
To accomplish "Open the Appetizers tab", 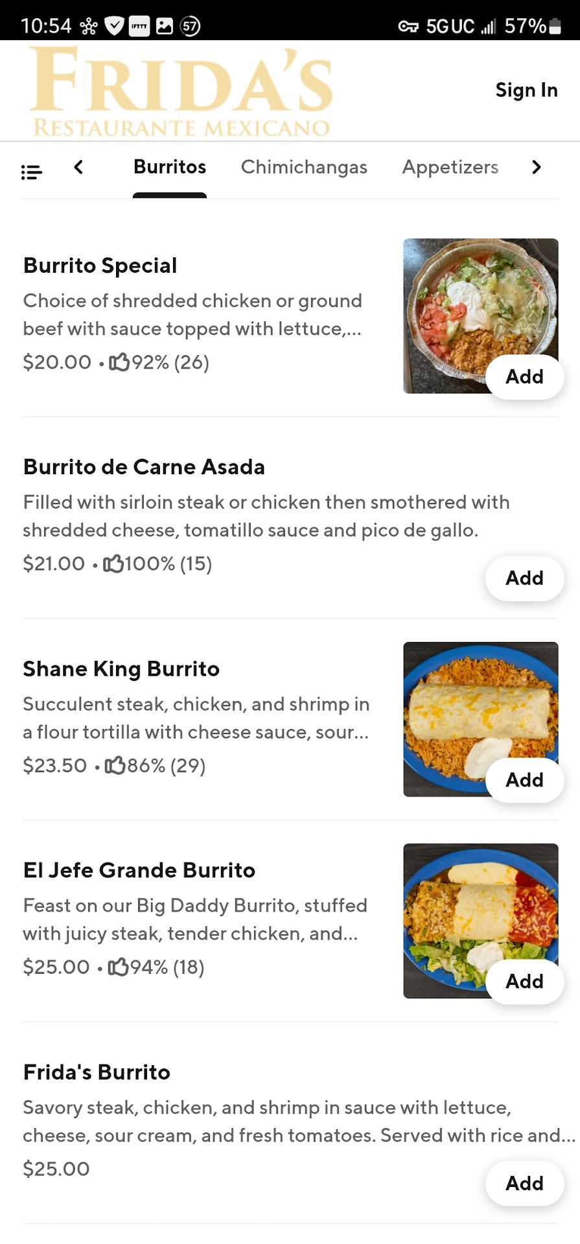I will tap(450, 167).
